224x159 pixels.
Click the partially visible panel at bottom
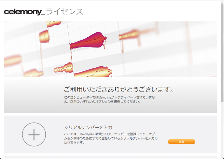coord(110,157)
